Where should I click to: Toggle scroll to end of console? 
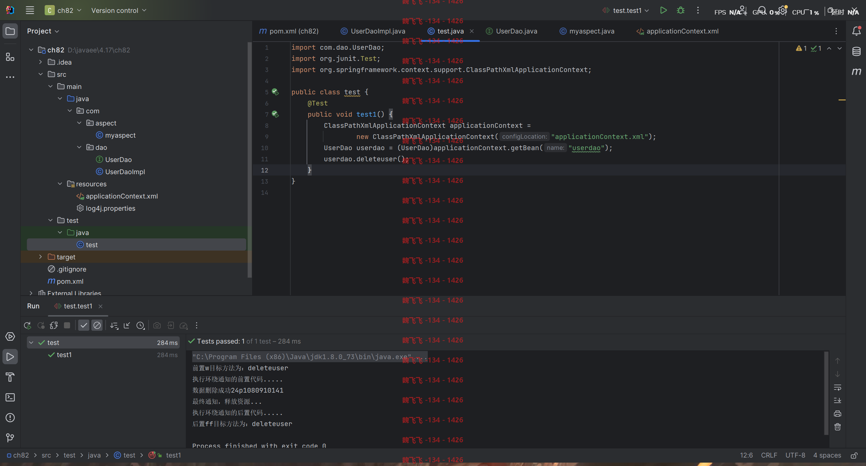(838, 400)
